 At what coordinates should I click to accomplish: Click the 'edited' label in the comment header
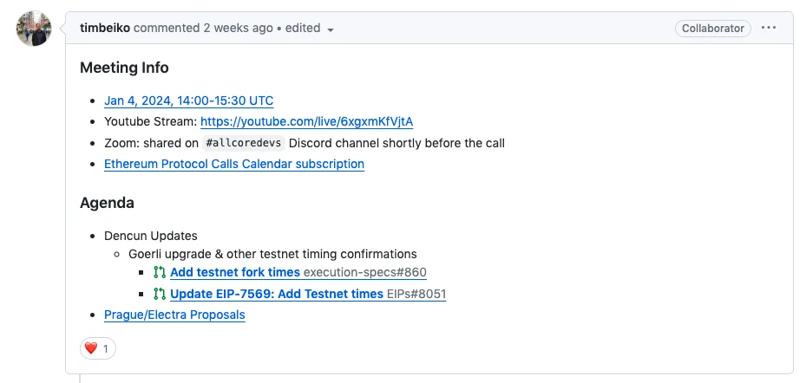303,28
